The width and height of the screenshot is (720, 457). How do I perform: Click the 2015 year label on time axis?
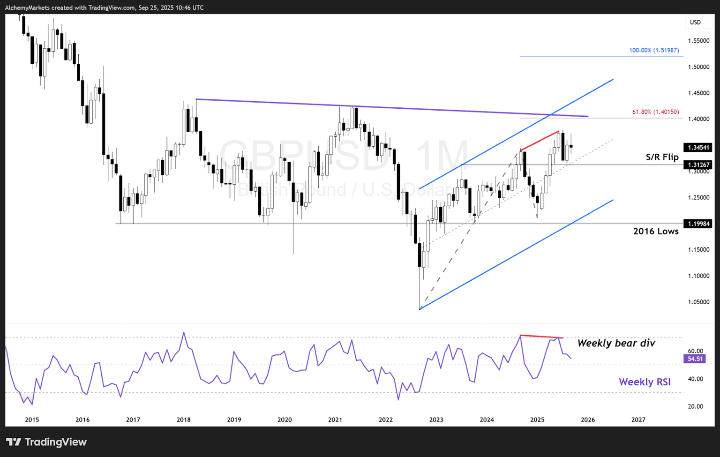[x=32, y=420]
